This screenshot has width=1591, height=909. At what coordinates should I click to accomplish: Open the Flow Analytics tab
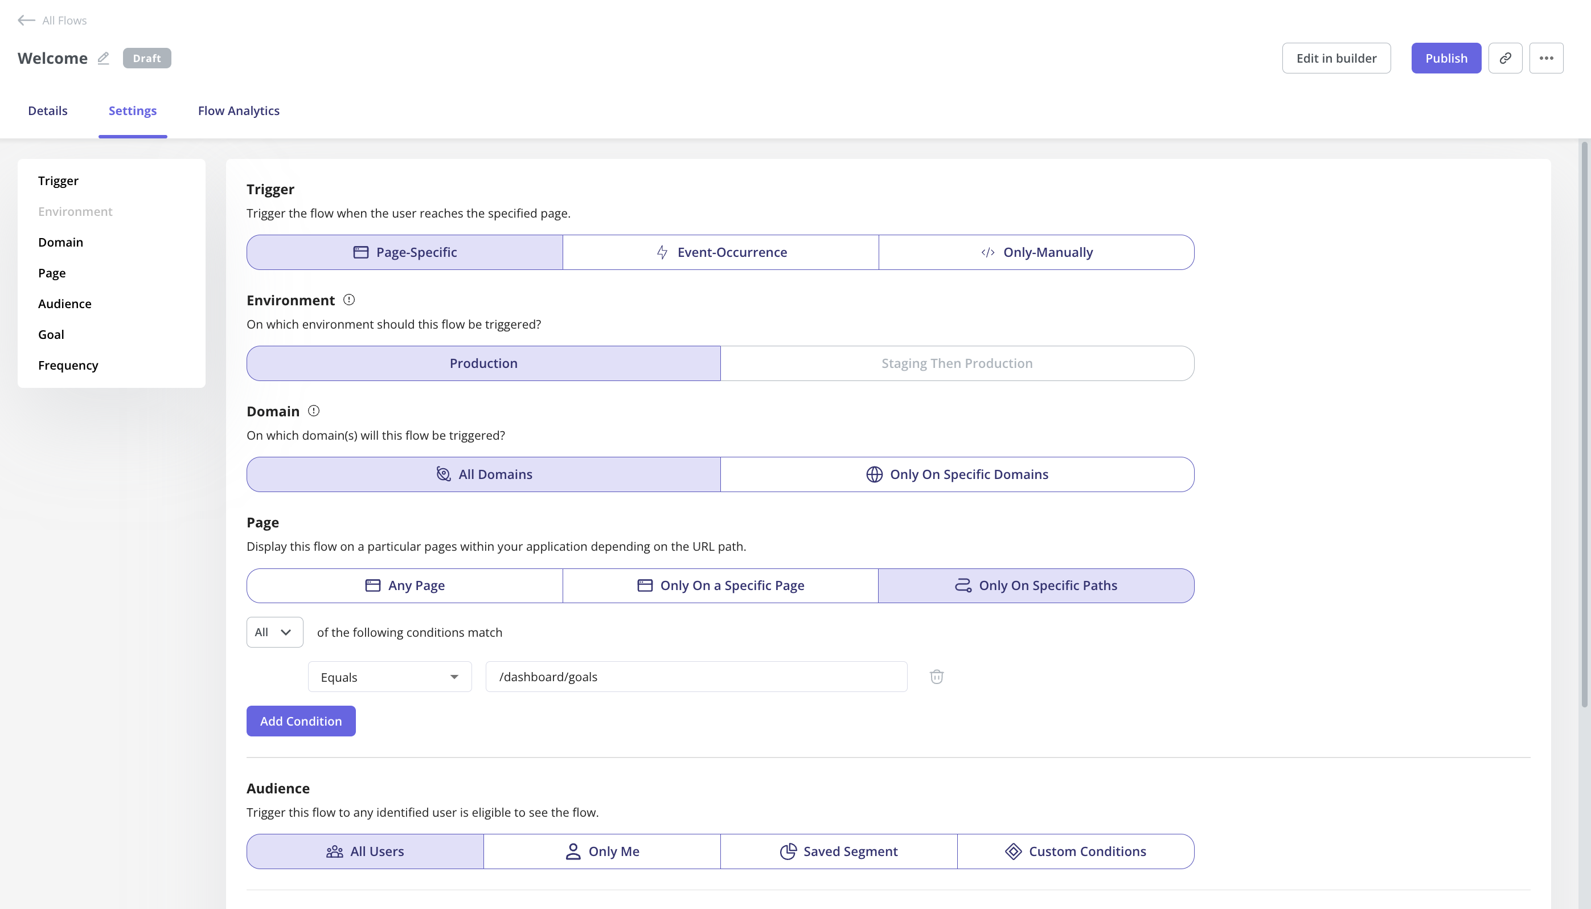point(239,110)
